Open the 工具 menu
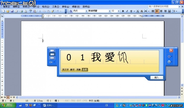 pos(55,7)
